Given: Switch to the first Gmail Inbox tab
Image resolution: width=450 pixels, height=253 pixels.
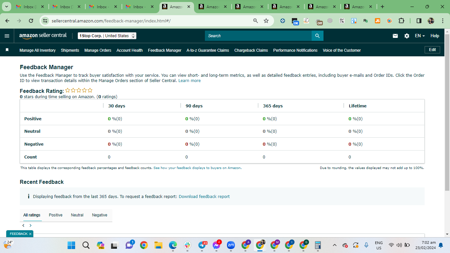Looking at the screenshot, I should [x=30, y=7].
